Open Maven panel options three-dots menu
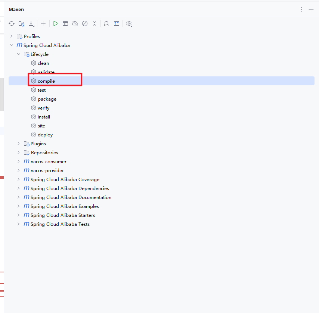The image size is (319, 313). coord(301,9)
